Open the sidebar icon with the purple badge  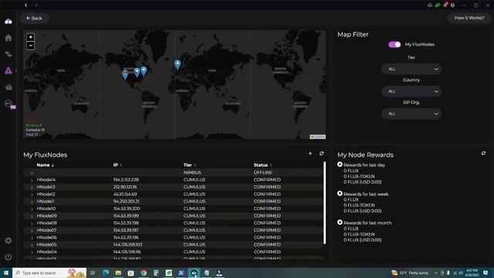click(x=9, y=104)
